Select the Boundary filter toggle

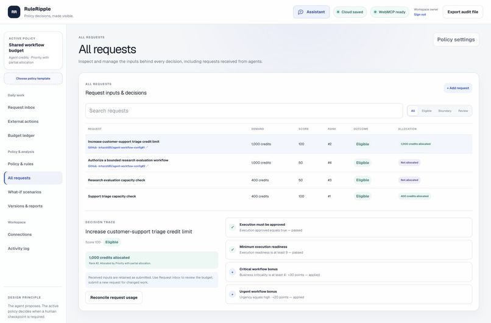(x=445, y=111)
